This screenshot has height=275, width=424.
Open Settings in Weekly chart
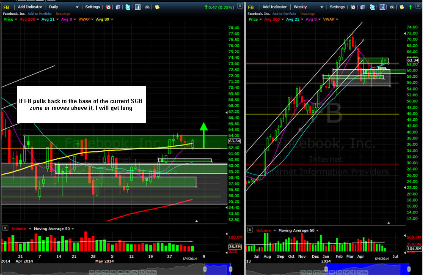[337, 7]
